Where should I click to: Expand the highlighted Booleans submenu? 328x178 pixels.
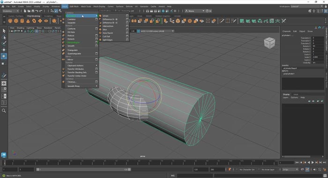[82, 15]
